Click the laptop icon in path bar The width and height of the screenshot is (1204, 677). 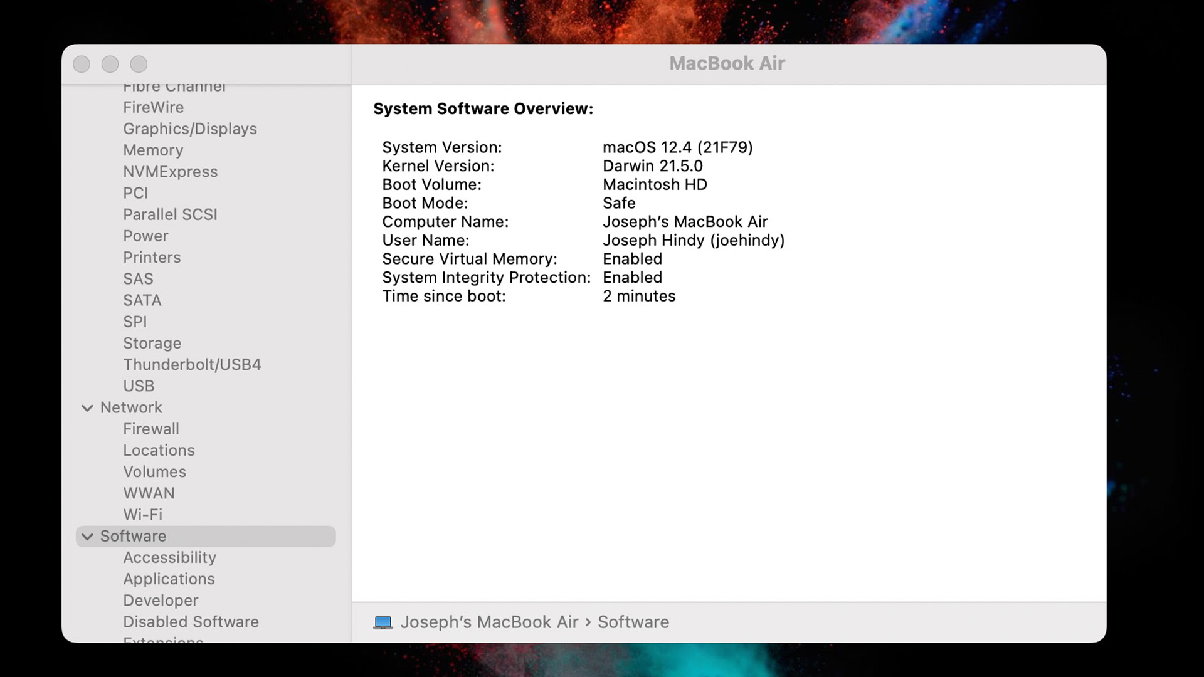(383, 622)
